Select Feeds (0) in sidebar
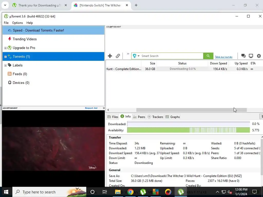This screenshot has height=197, width=263. coord(53,74)
